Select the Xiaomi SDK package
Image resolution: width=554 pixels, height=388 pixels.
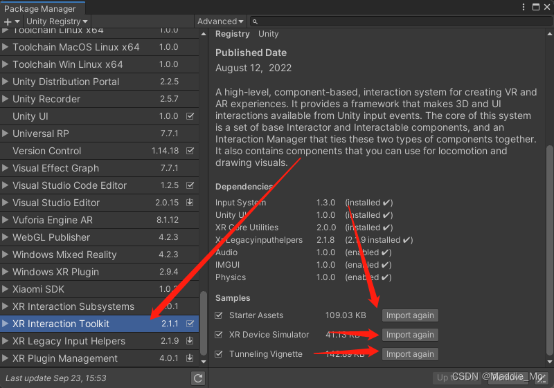pyautogui.click(x=99, y=289)
